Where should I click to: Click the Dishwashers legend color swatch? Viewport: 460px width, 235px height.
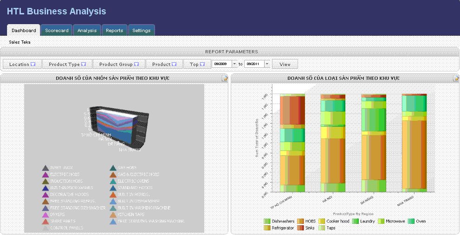click(267, 222)
